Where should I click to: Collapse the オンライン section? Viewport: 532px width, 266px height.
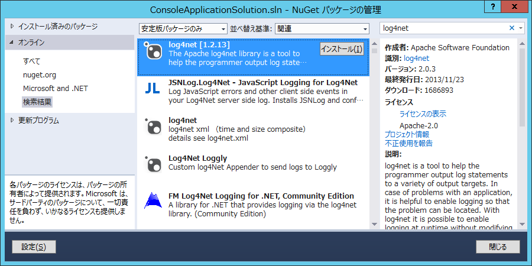click(x=13, y=43)
